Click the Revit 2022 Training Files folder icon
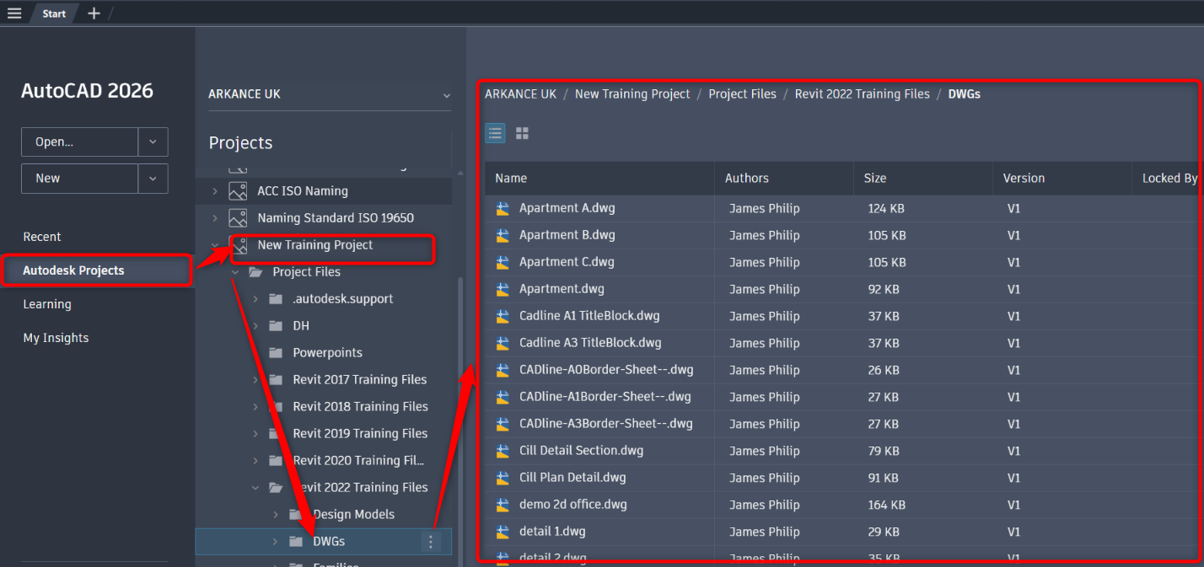The width and height of the screenshot is (1204, 567). pyautogui.click(x=275, y=488)
